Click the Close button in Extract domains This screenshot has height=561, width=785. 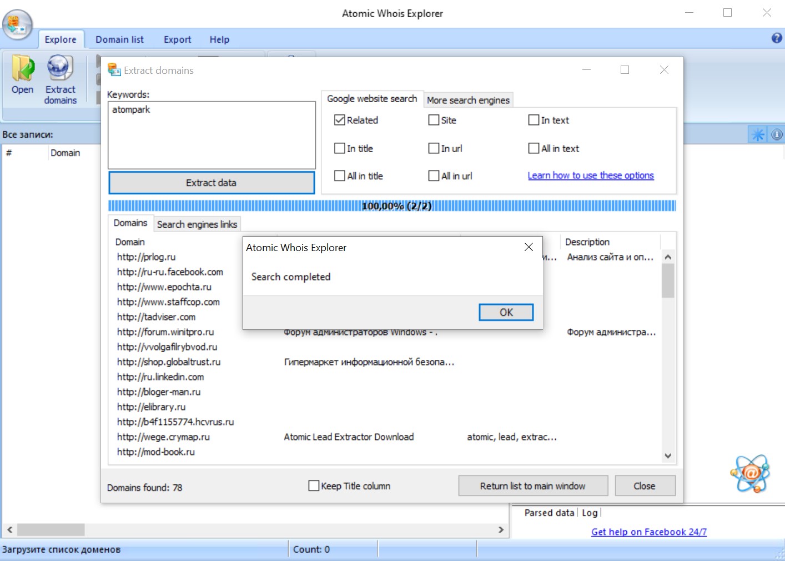point(645,486)
